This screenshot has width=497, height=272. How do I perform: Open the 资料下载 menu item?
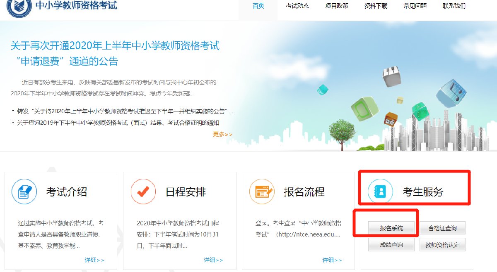point(376,6)
